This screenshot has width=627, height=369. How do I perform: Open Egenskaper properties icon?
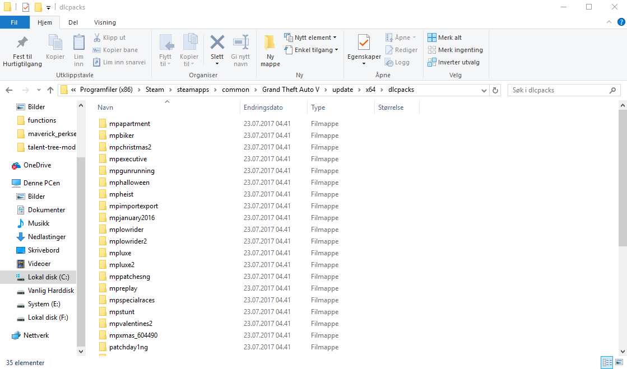pyautogui.click(x=364, y=43)
